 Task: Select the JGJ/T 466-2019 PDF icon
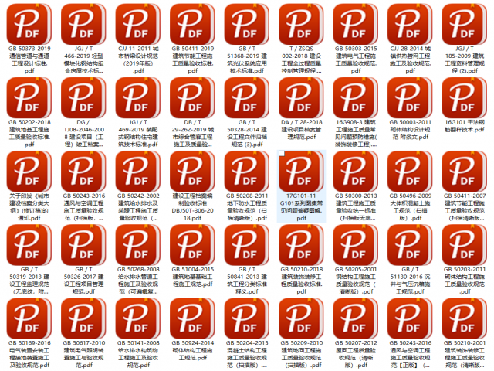[83, 24]
